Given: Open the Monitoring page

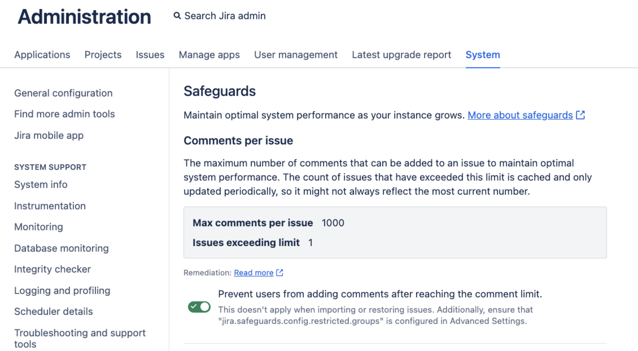Looking at the screenshot, I should (x=39, y=227).
